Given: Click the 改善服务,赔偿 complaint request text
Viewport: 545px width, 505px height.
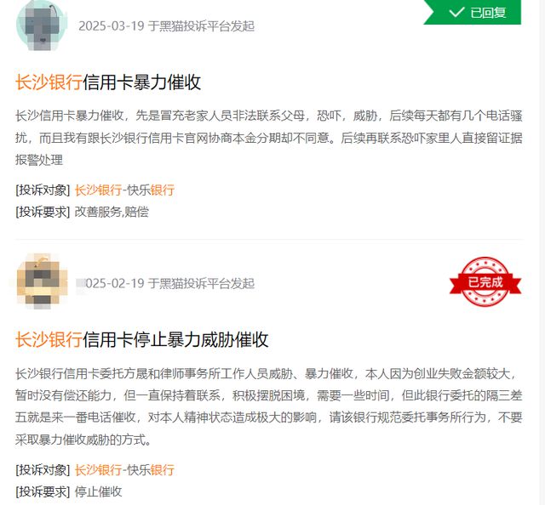Looking at the screenshot, I should 112,212.
